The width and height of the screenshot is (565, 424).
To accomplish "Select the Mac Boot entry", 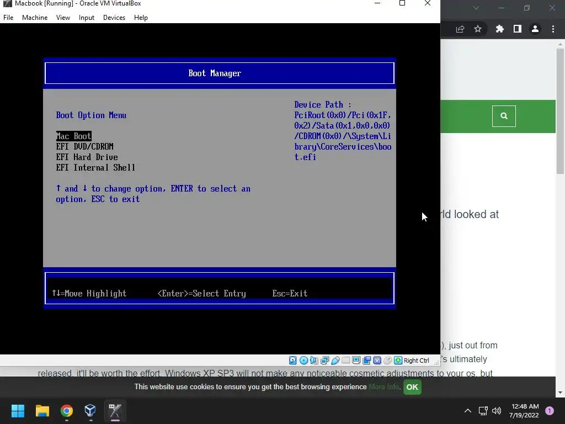I will tap(74, 136).
